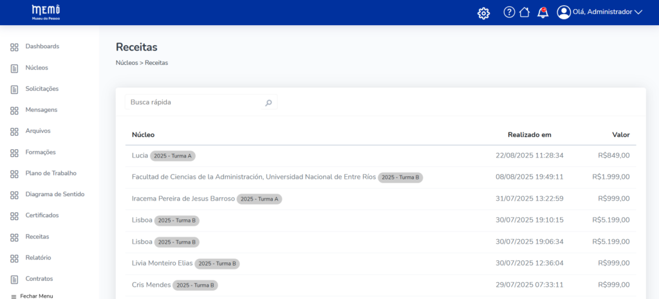Select Receitas in the sidebar menu
Image resolution: width=659 pixels, height=299 pixels.
coord(37,237)
